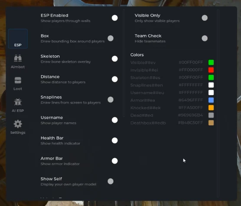The width and height of the screenshot is (241, 206).
Task: Click "Display your own player model" text
Action: coord(68,184)
